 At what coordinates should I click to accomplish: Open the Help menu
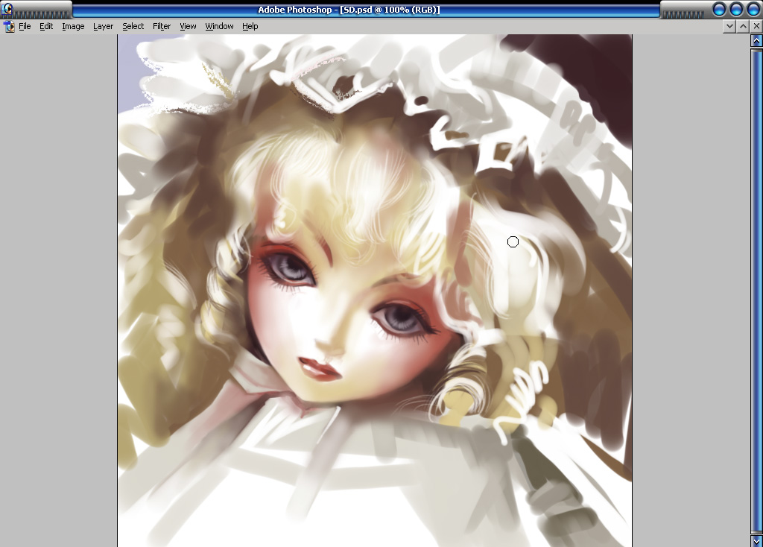click(x=250, y=26)
